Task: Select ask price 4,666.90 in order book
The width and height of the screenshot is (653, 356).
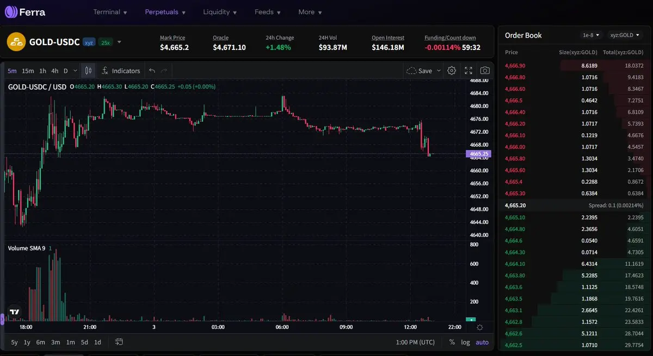Action: (x=515, y=65)
